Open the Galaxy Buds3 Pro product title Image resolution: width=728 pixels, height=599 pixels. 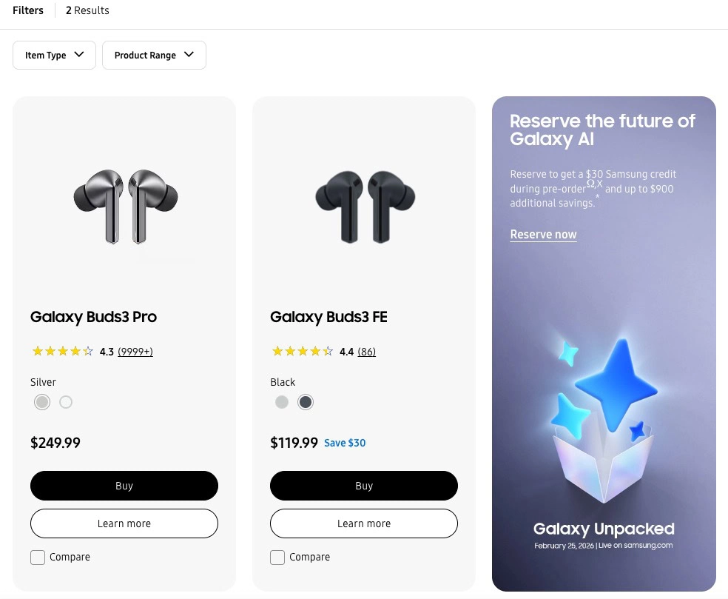tap(93, 317)
